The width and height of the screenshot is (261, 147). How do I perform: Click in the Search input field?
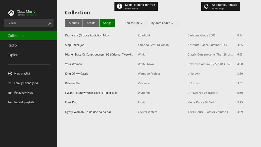(29, 23)
